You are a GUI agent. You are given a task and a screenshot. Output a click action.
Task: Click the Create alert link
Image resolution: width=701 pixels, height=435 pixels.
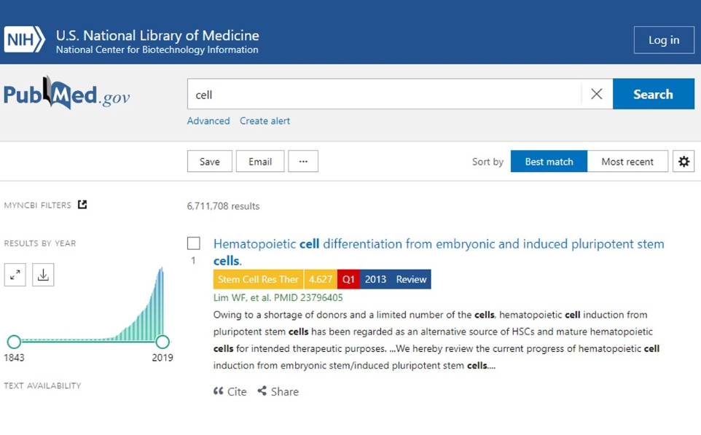pyautogui.click(x=265, y=121)
